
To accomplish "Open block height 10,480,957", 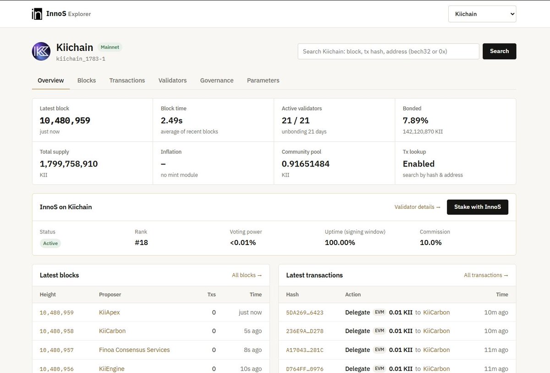I will point(57,350).
